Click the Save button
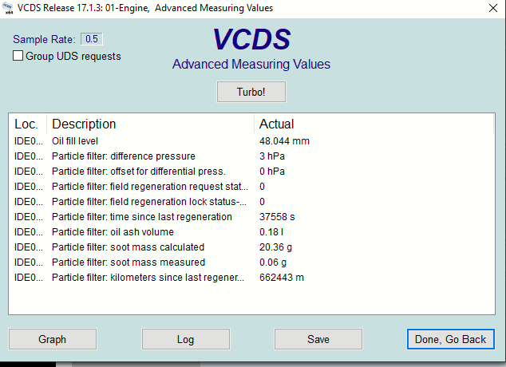506x367 pixels. 318,339
